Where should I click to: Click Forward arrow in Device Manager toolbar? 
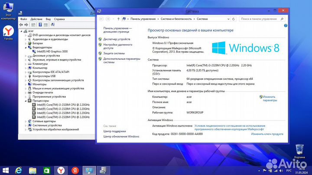pos(26,25)
